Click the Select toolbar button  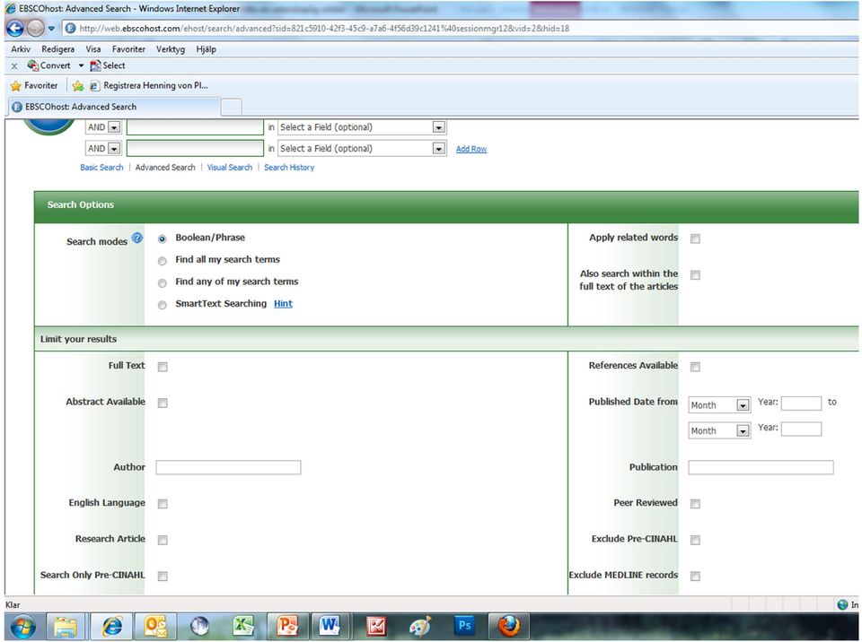[x=108, y=65]
